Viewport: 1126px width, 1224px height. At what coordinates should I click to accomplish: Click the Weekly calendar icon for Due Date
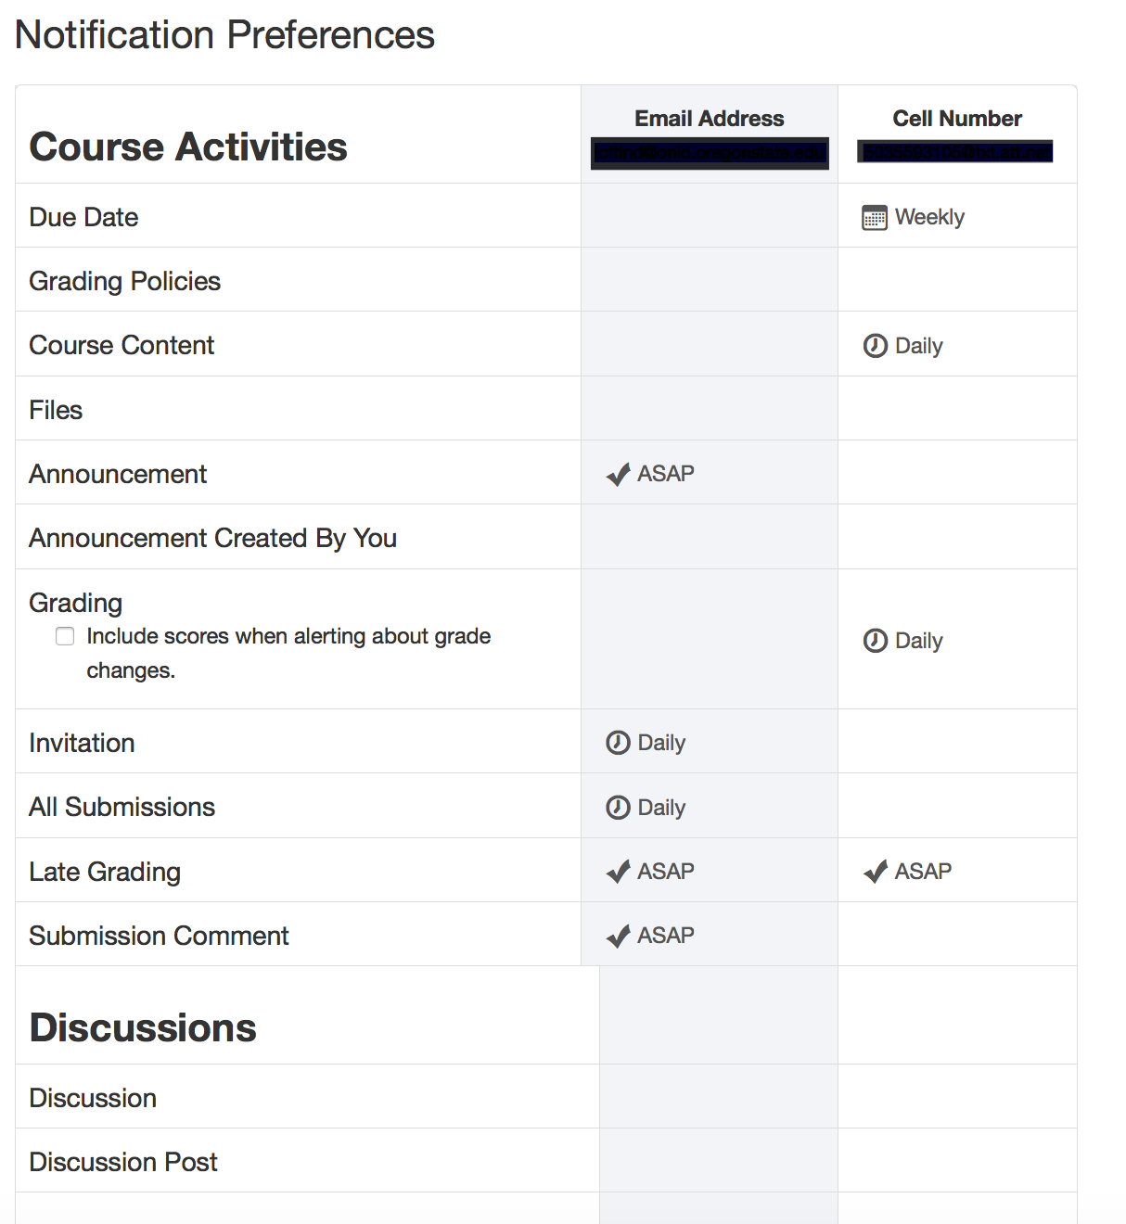[873, 216]
